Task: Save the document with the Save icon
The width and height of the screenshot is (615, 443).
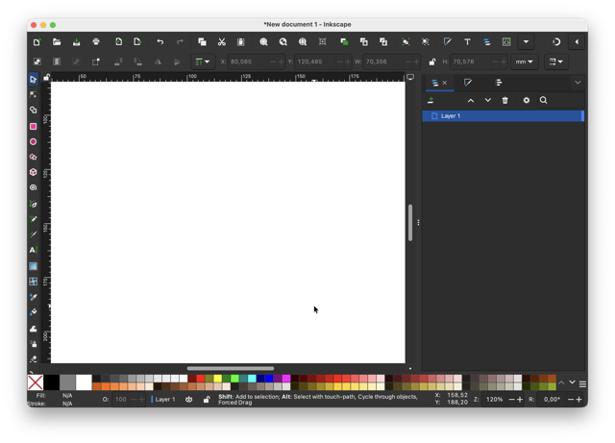Action: tap(76, 42)
